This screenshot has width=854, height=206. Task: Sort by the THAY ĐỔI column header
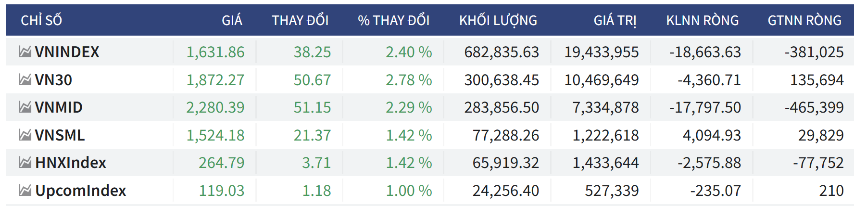(x=300, y=20)
